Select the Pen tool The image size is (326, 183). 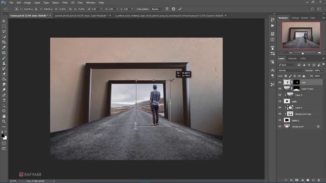(x=4, y=95)
